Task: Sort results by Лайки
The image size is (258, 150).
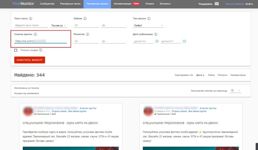Action: (x=211, y=75)
